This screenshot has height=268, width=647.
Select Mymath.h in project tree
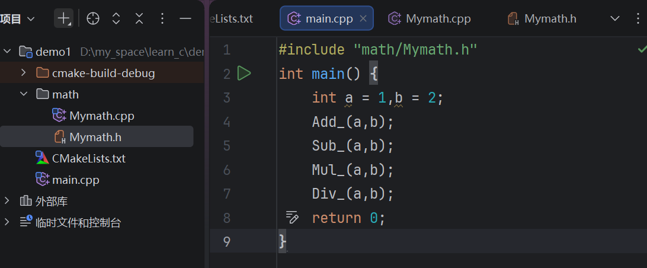click(x=97, y=137)
